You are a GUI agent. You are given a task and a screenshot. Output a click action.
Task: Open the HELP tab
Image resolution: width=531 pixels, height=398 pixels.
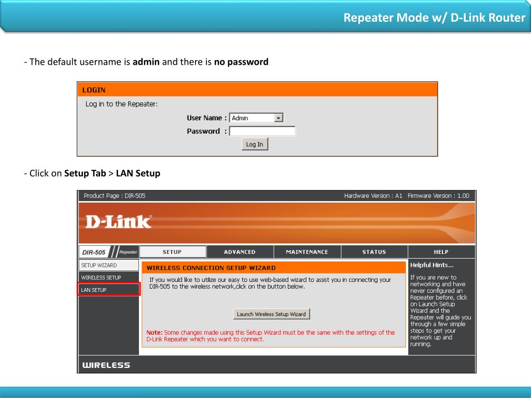[441, 252]
